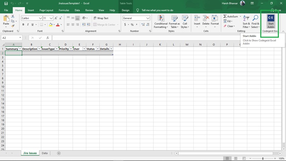Viewport: 286px width, 161px height.
Task: Toggle Bottom Align vertical alignment
Action: click(x=77, y=18)
